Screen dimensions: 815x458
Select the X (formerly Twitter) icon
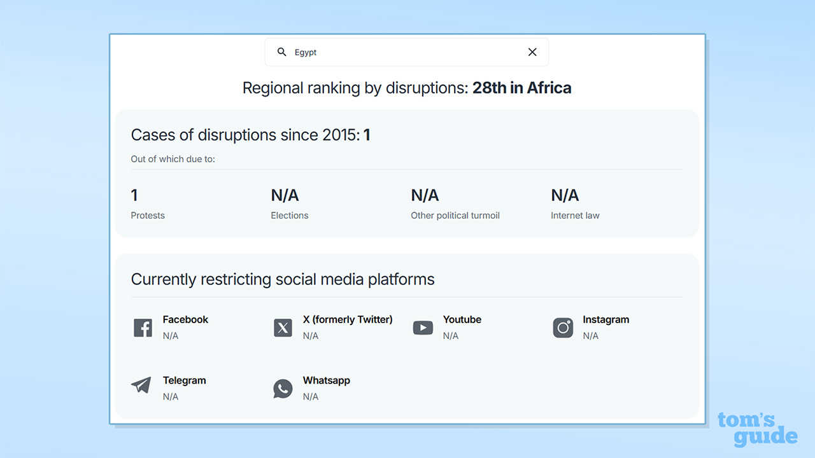(x=283, y=328)
